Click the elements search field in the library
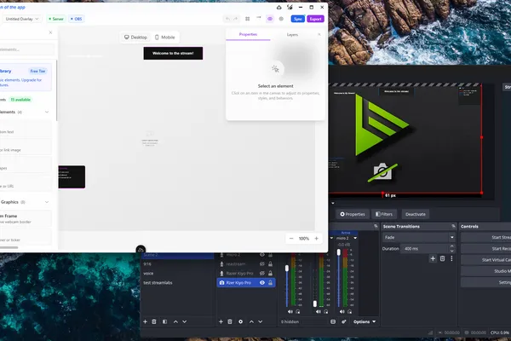Viewport: 511px width, 341px height. coord(26,49)
